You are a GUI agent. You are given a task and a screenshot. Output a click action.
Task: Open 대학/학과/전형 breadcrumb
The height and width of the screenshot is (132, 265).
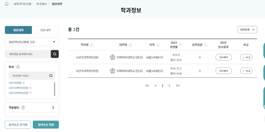[x=23, y=4]
